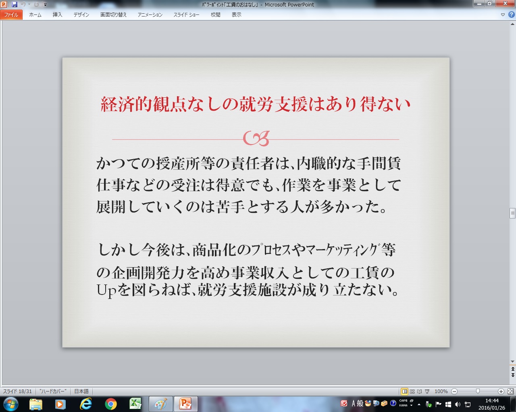The height and width of the screenshot is (412, 516).
Task: Open the ファイル tab
Action: (x=11, y=15)
